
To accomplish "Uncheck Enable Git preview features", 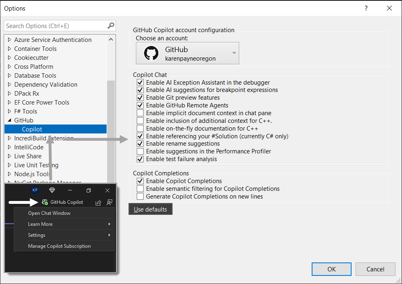I will point(140,98).
